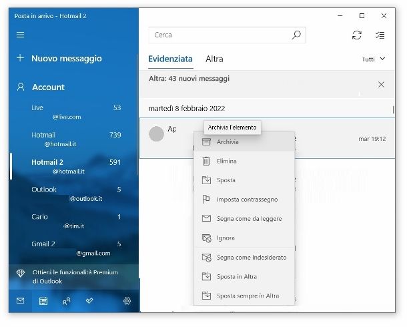Dismiss the 'Altra: 43 nuovi messaggi' banner
This screenshot has height=327, width=407.
pyautogui.click(x=381, y=84)
